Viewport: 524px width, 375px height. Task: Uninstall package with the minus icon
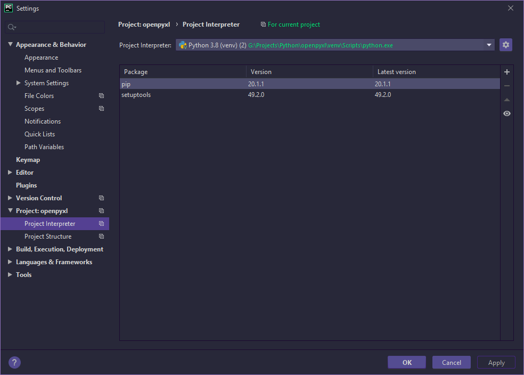tap(506, 86)
